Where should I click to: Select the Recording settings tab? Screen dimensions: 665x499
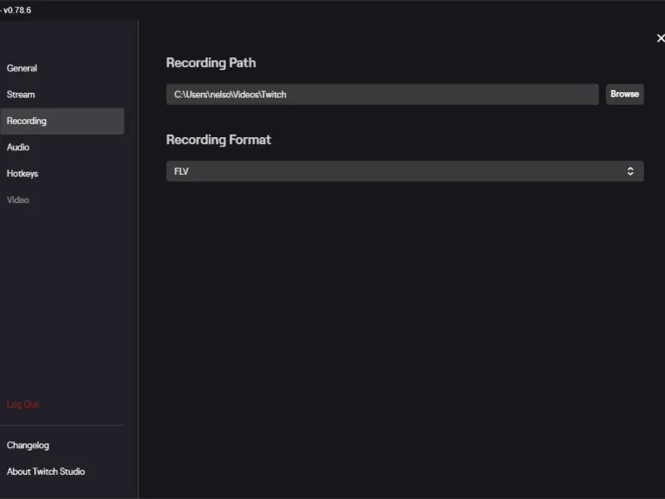(27, 121)
